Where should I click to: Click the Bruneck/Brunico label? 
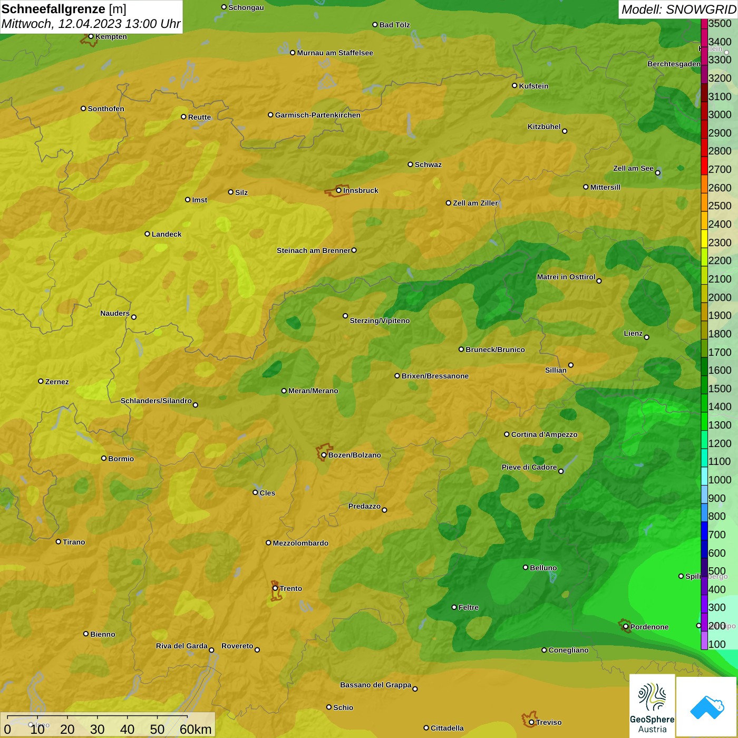tap(495, 349)
